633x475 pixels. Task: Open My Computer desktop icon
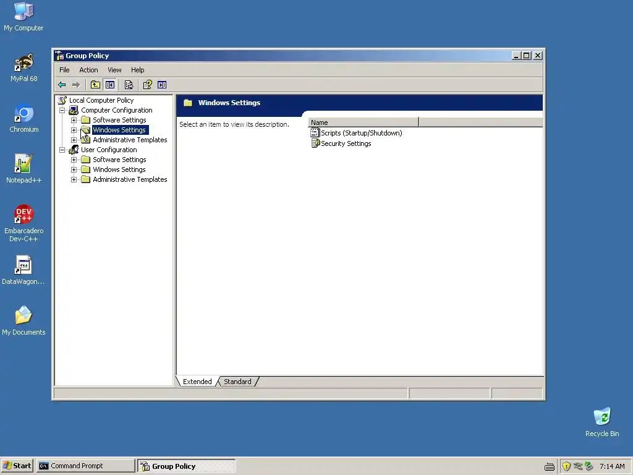coord(23,17)
